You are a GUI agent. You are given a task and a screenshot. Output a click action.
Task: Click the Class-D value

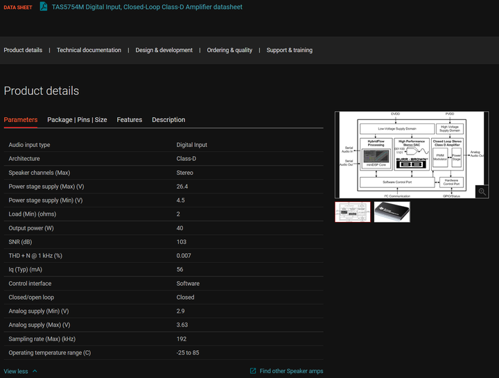(x=186, y=159)
